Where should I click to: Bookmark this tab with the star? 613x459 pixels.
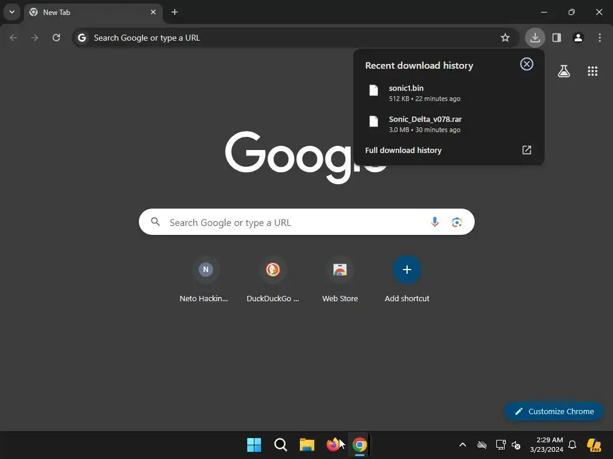pyautogui.click(x=505, y=38)
